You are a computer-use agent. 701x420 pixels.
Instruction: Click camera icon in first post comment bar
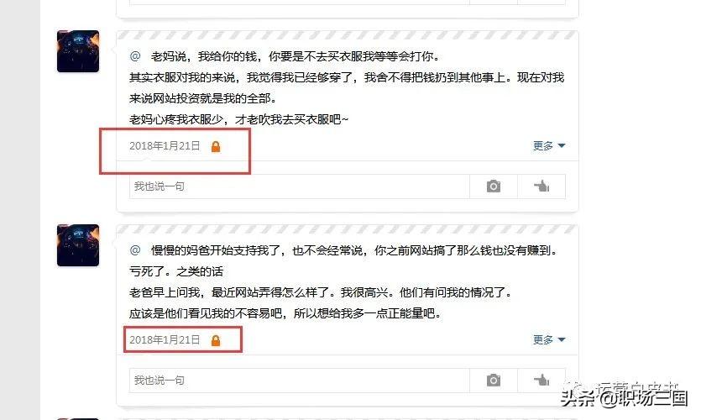click(493, 186)
